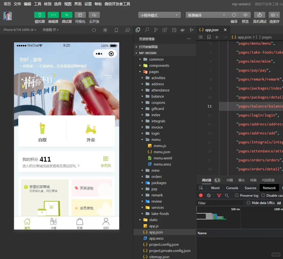Collapse the pages folder

click(x=165, y=72)
